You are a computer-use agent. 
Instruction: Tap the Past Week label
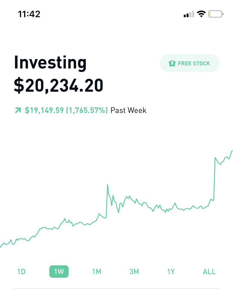click(x=128, y=110)
